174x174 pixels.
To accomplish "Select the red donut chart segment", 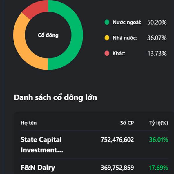I will (34, 9).
